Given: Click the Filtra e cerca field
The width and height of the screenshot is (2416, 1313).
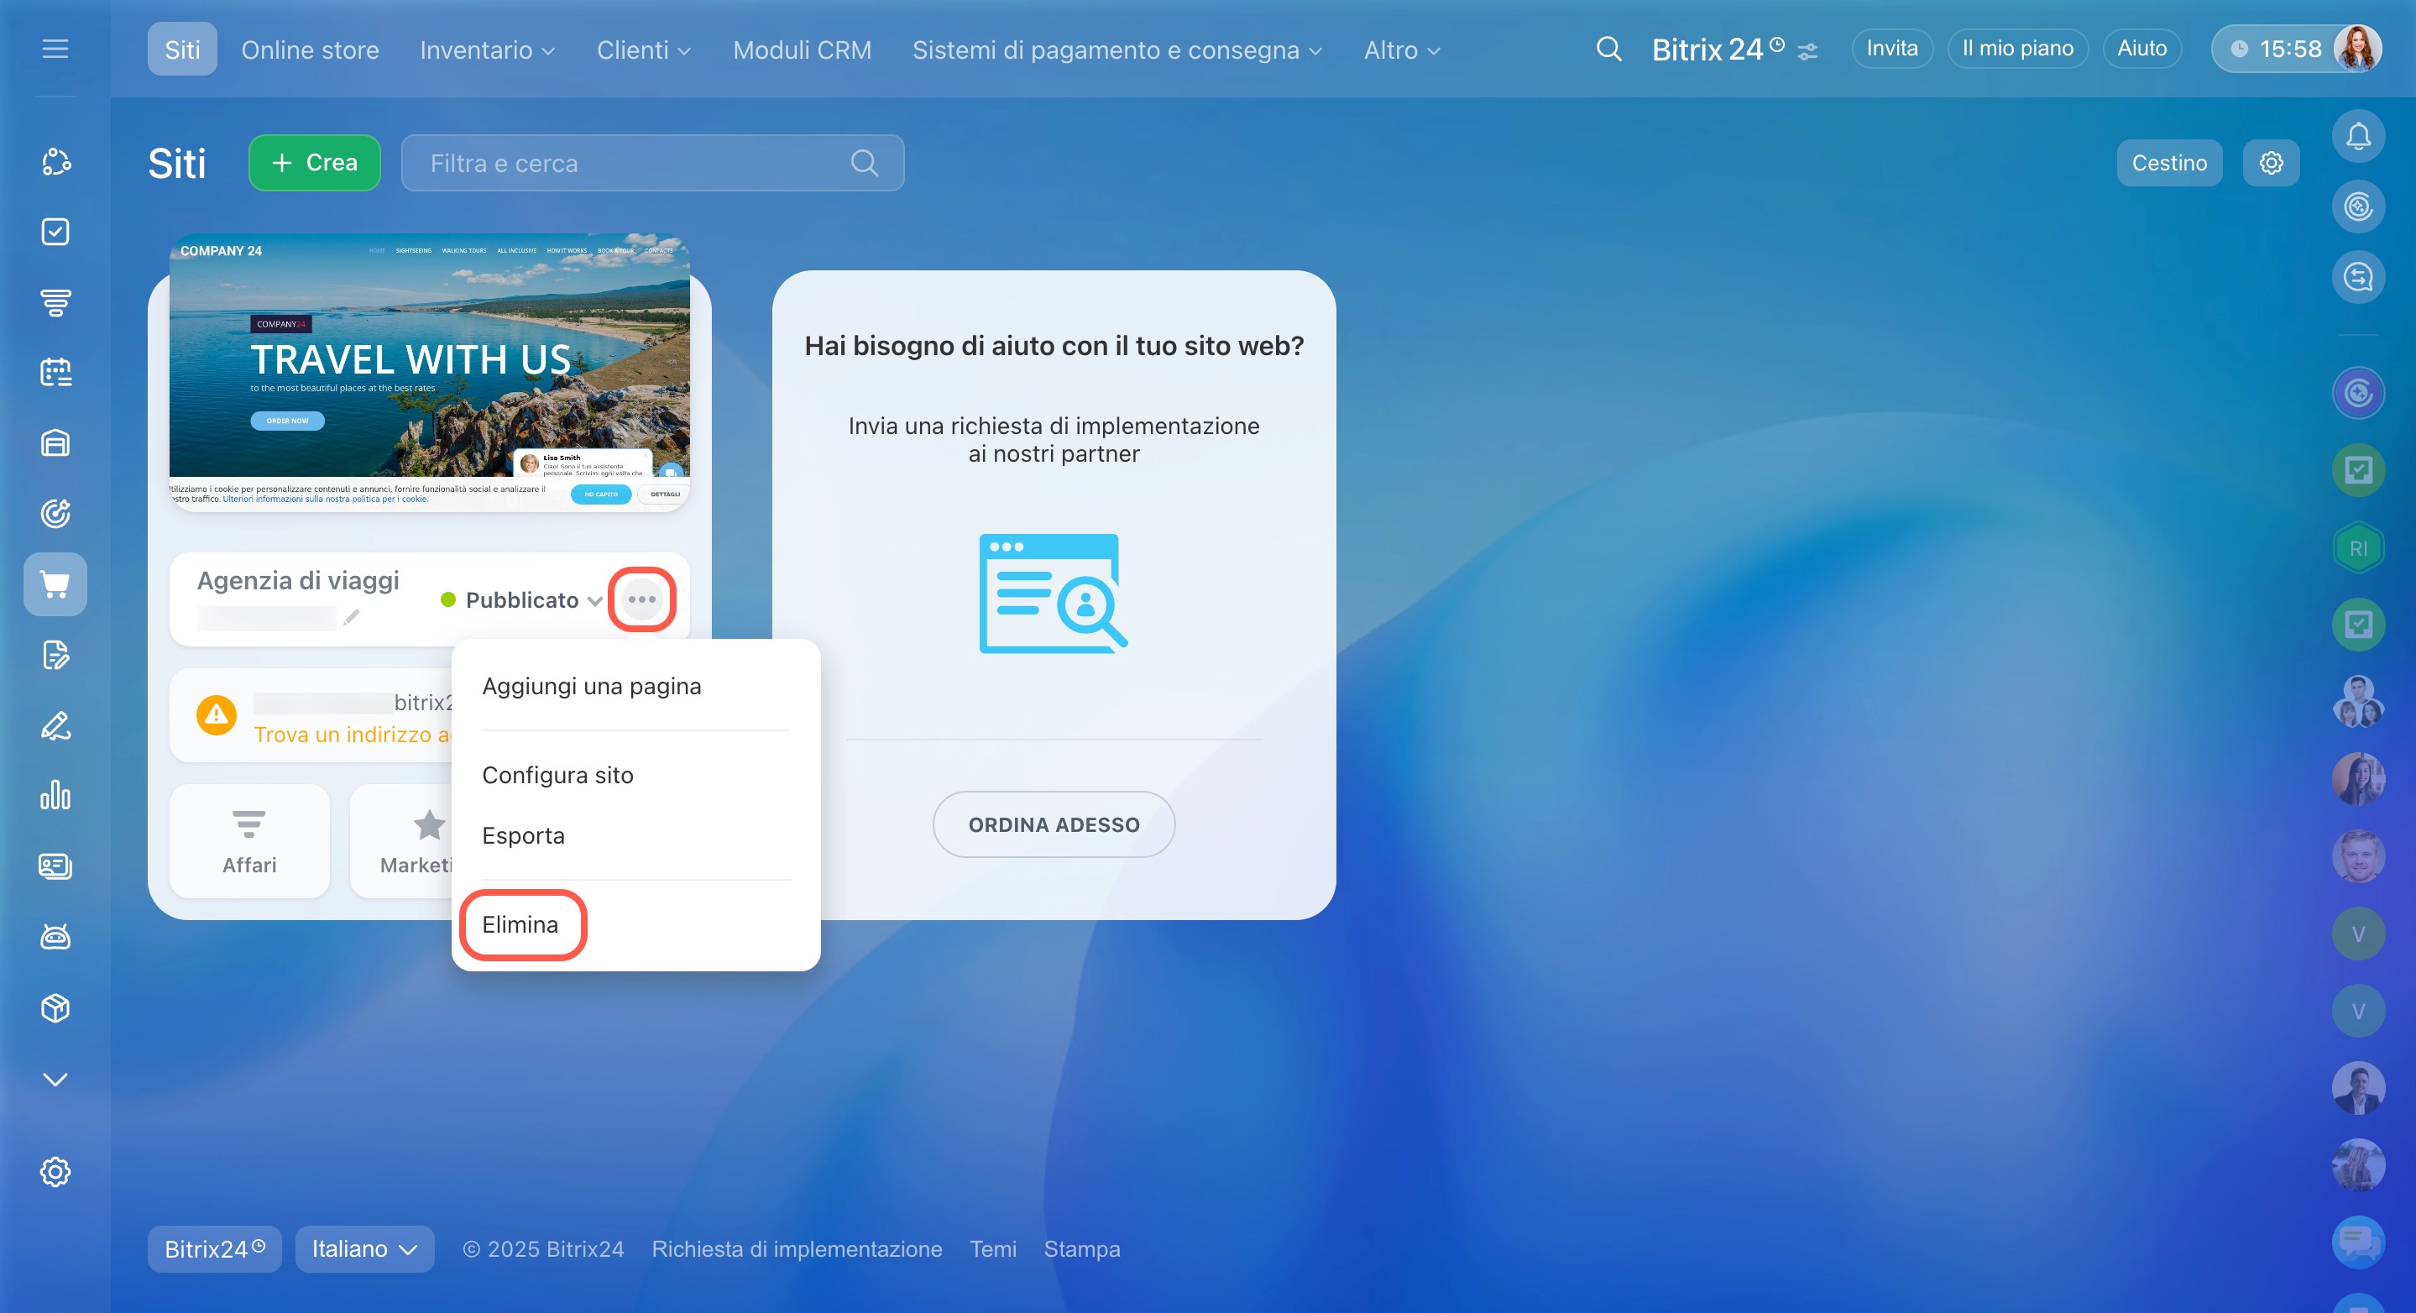Looking at the screenshot, I should click(638, 163).
